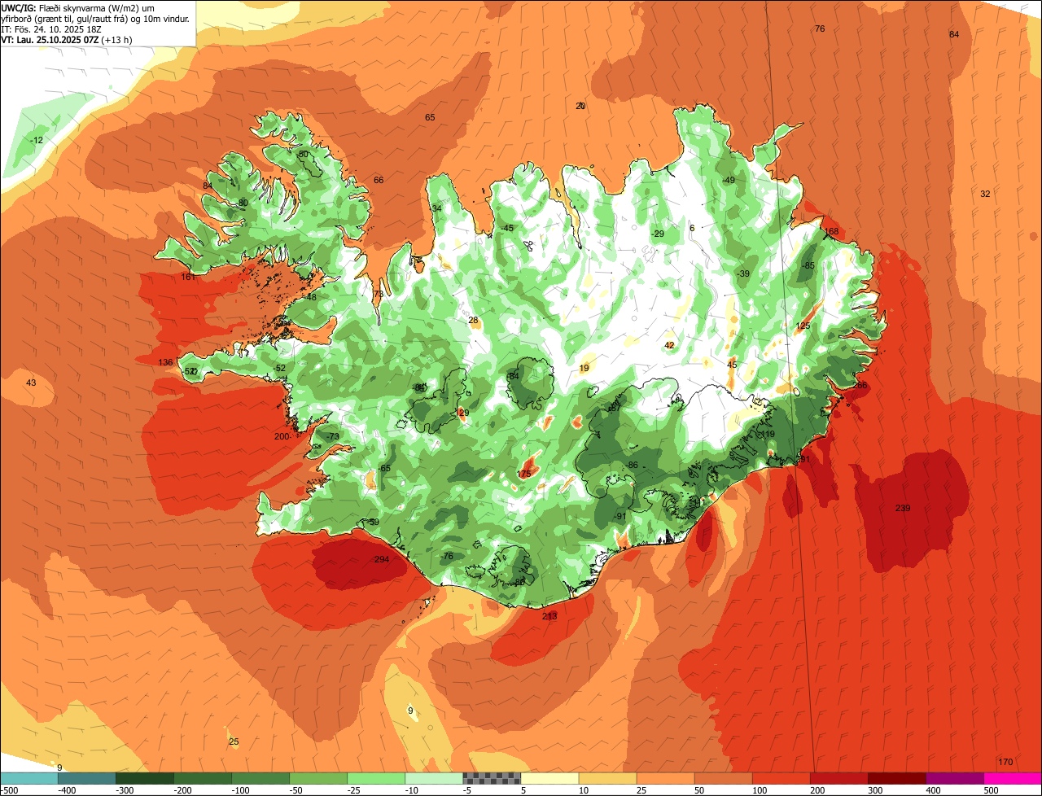Click the 294 flux value off the southwest coast
This screenshot has height=796, width=1042.
(x=381, y=559)
